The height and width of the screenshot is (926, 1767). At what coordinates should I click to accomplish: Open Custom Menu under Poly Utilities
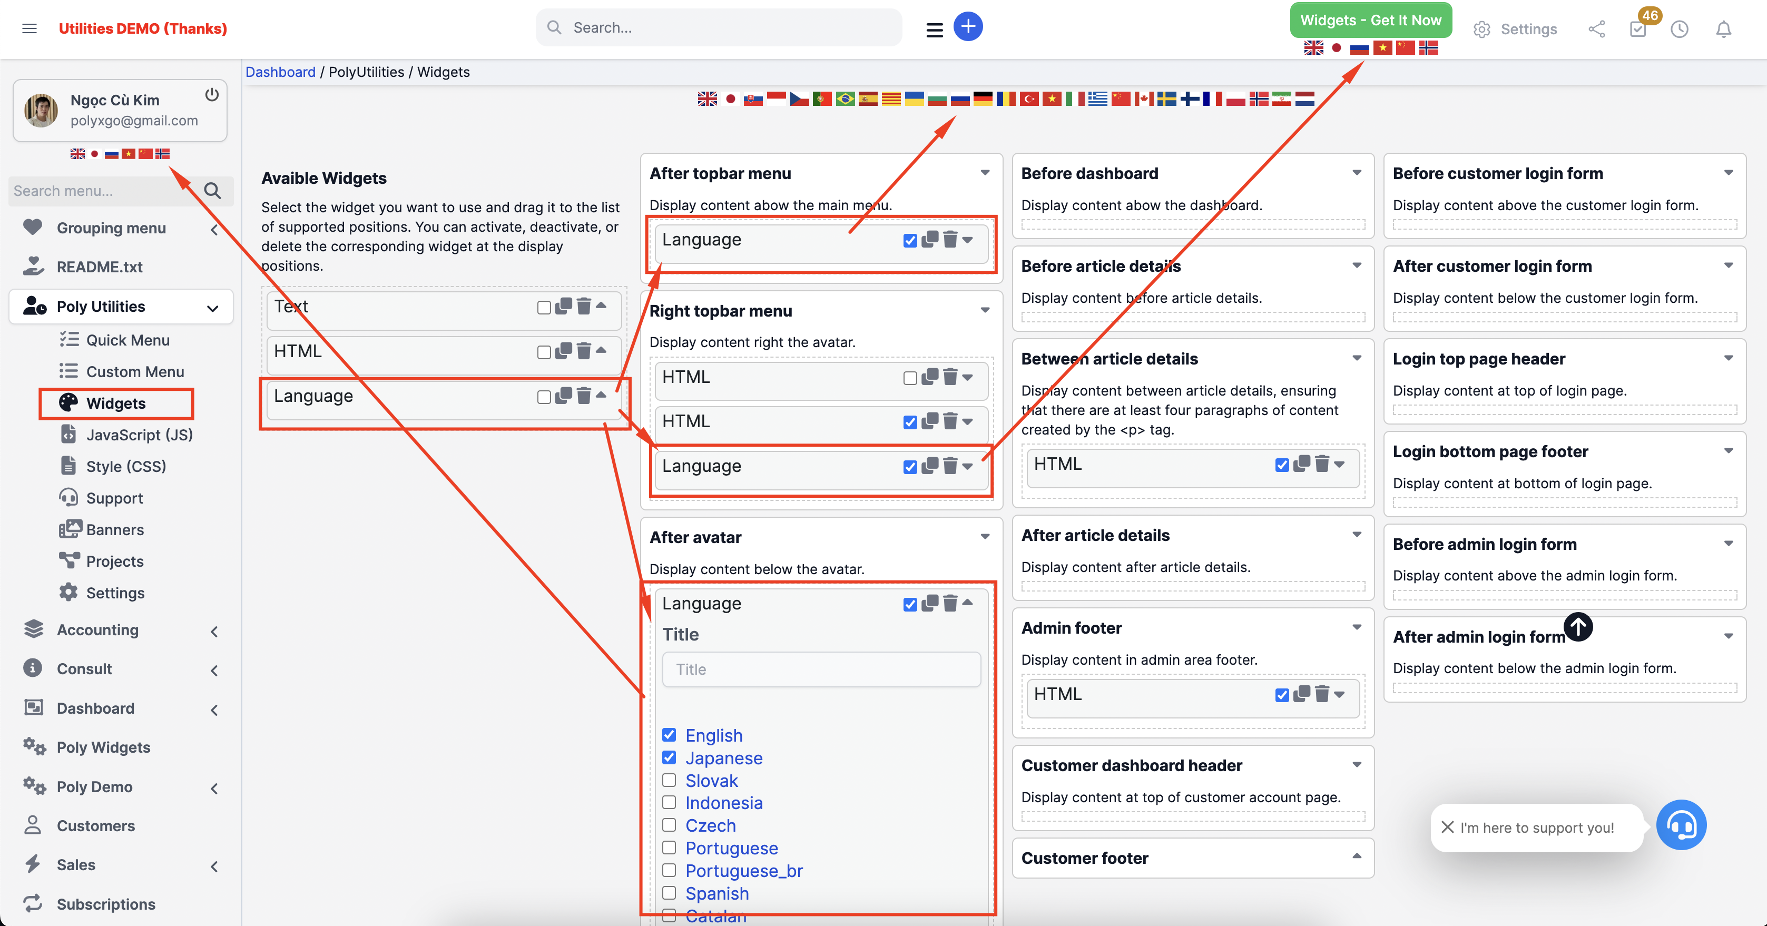(134, 371)
